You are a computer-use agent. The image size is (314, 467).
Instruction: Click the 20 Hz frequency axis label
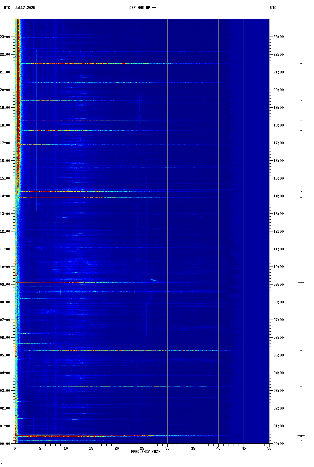point(117,448)
